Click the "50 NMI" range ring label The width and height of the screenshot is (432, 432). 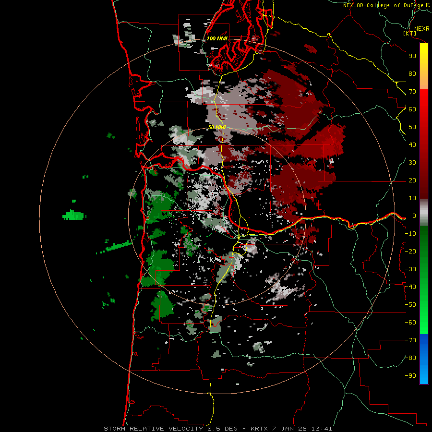(217, 127)
